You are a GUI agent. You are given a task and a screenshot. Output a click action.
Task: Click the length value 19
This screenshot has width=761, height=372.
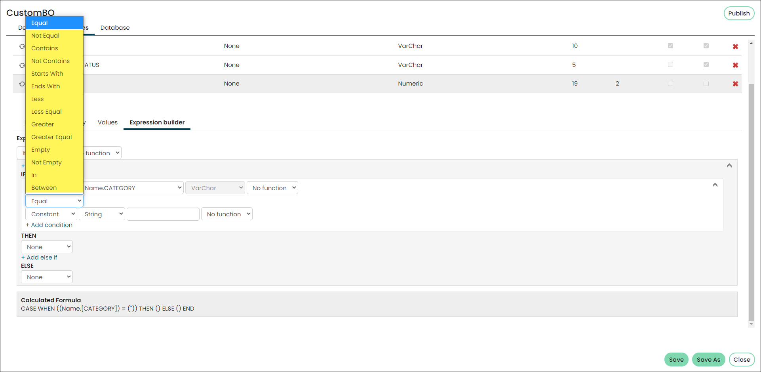click(575, 84)
